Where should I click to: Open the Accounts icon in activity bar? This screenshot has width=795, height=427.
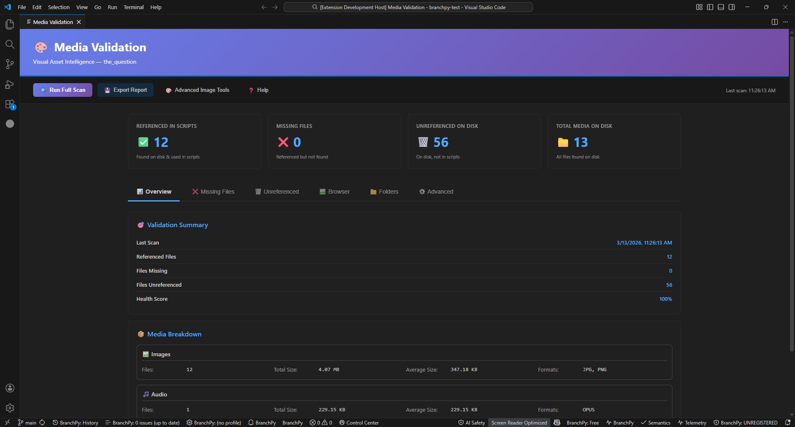tap(10, 388)
